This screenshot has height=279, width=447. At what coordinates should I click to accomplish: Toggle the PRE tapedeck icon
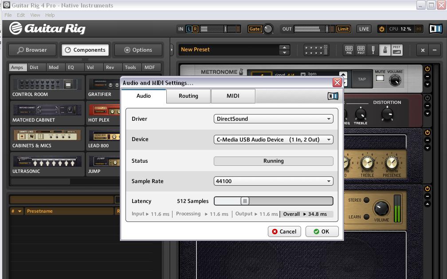click(x=349, y=50)
